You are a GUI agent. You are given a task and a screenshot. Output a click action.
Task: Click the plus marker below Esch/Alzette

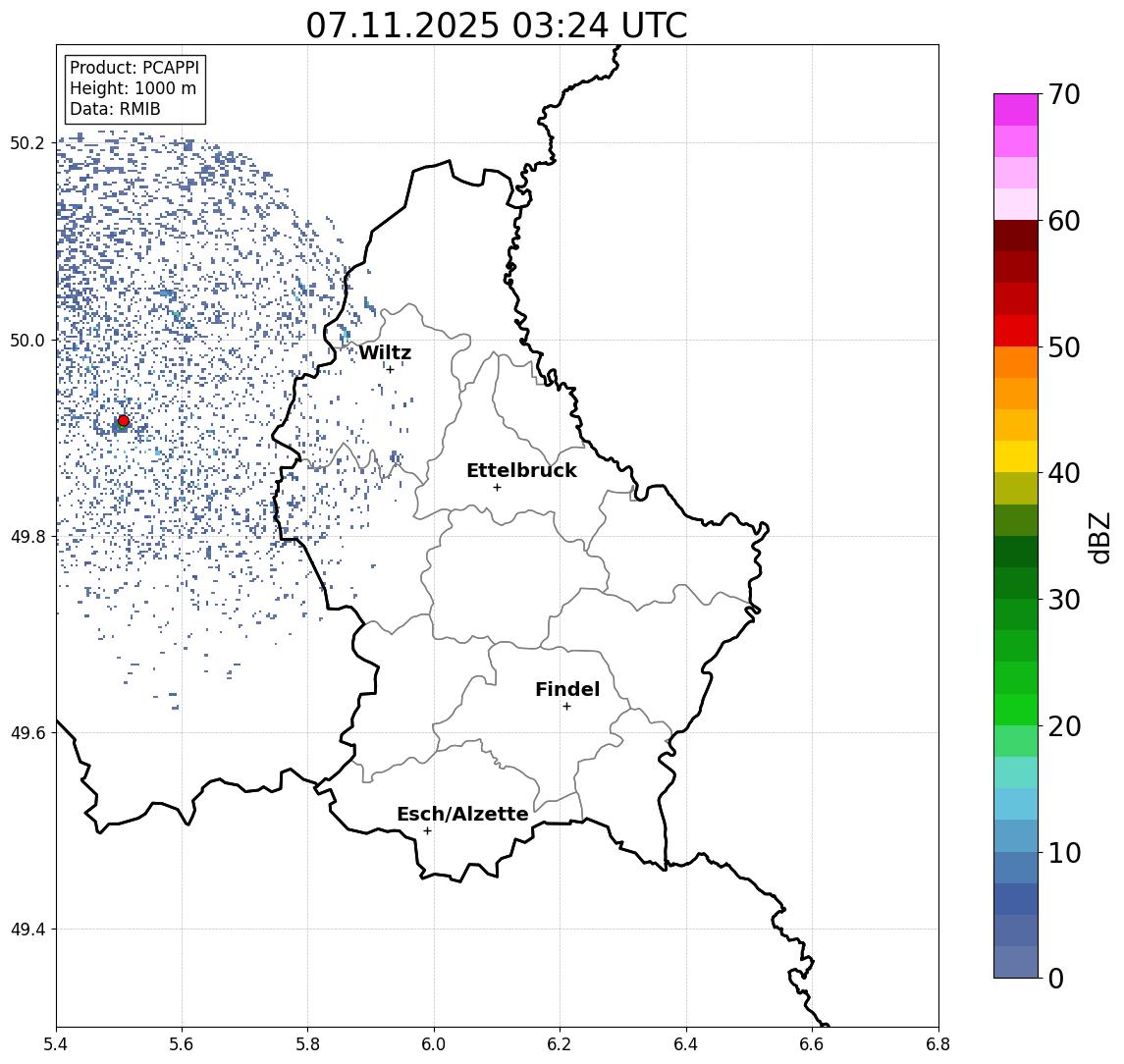pyautogui.click(x=427, y=831)
